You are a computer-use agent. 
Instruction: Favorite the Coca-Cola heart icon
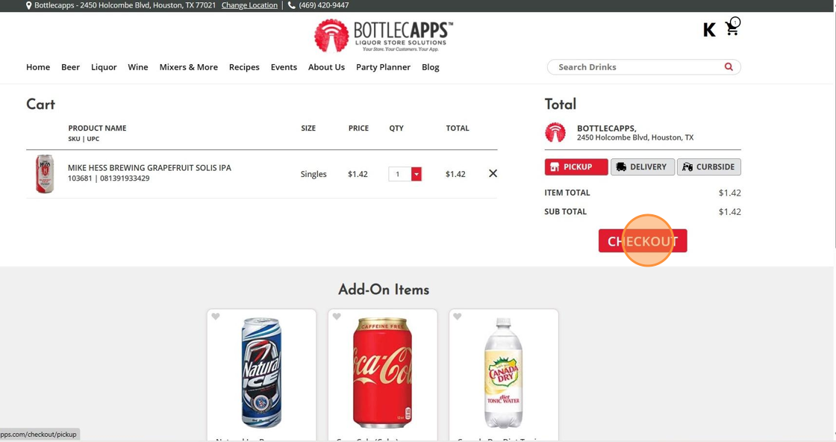[x=337, y=316]
